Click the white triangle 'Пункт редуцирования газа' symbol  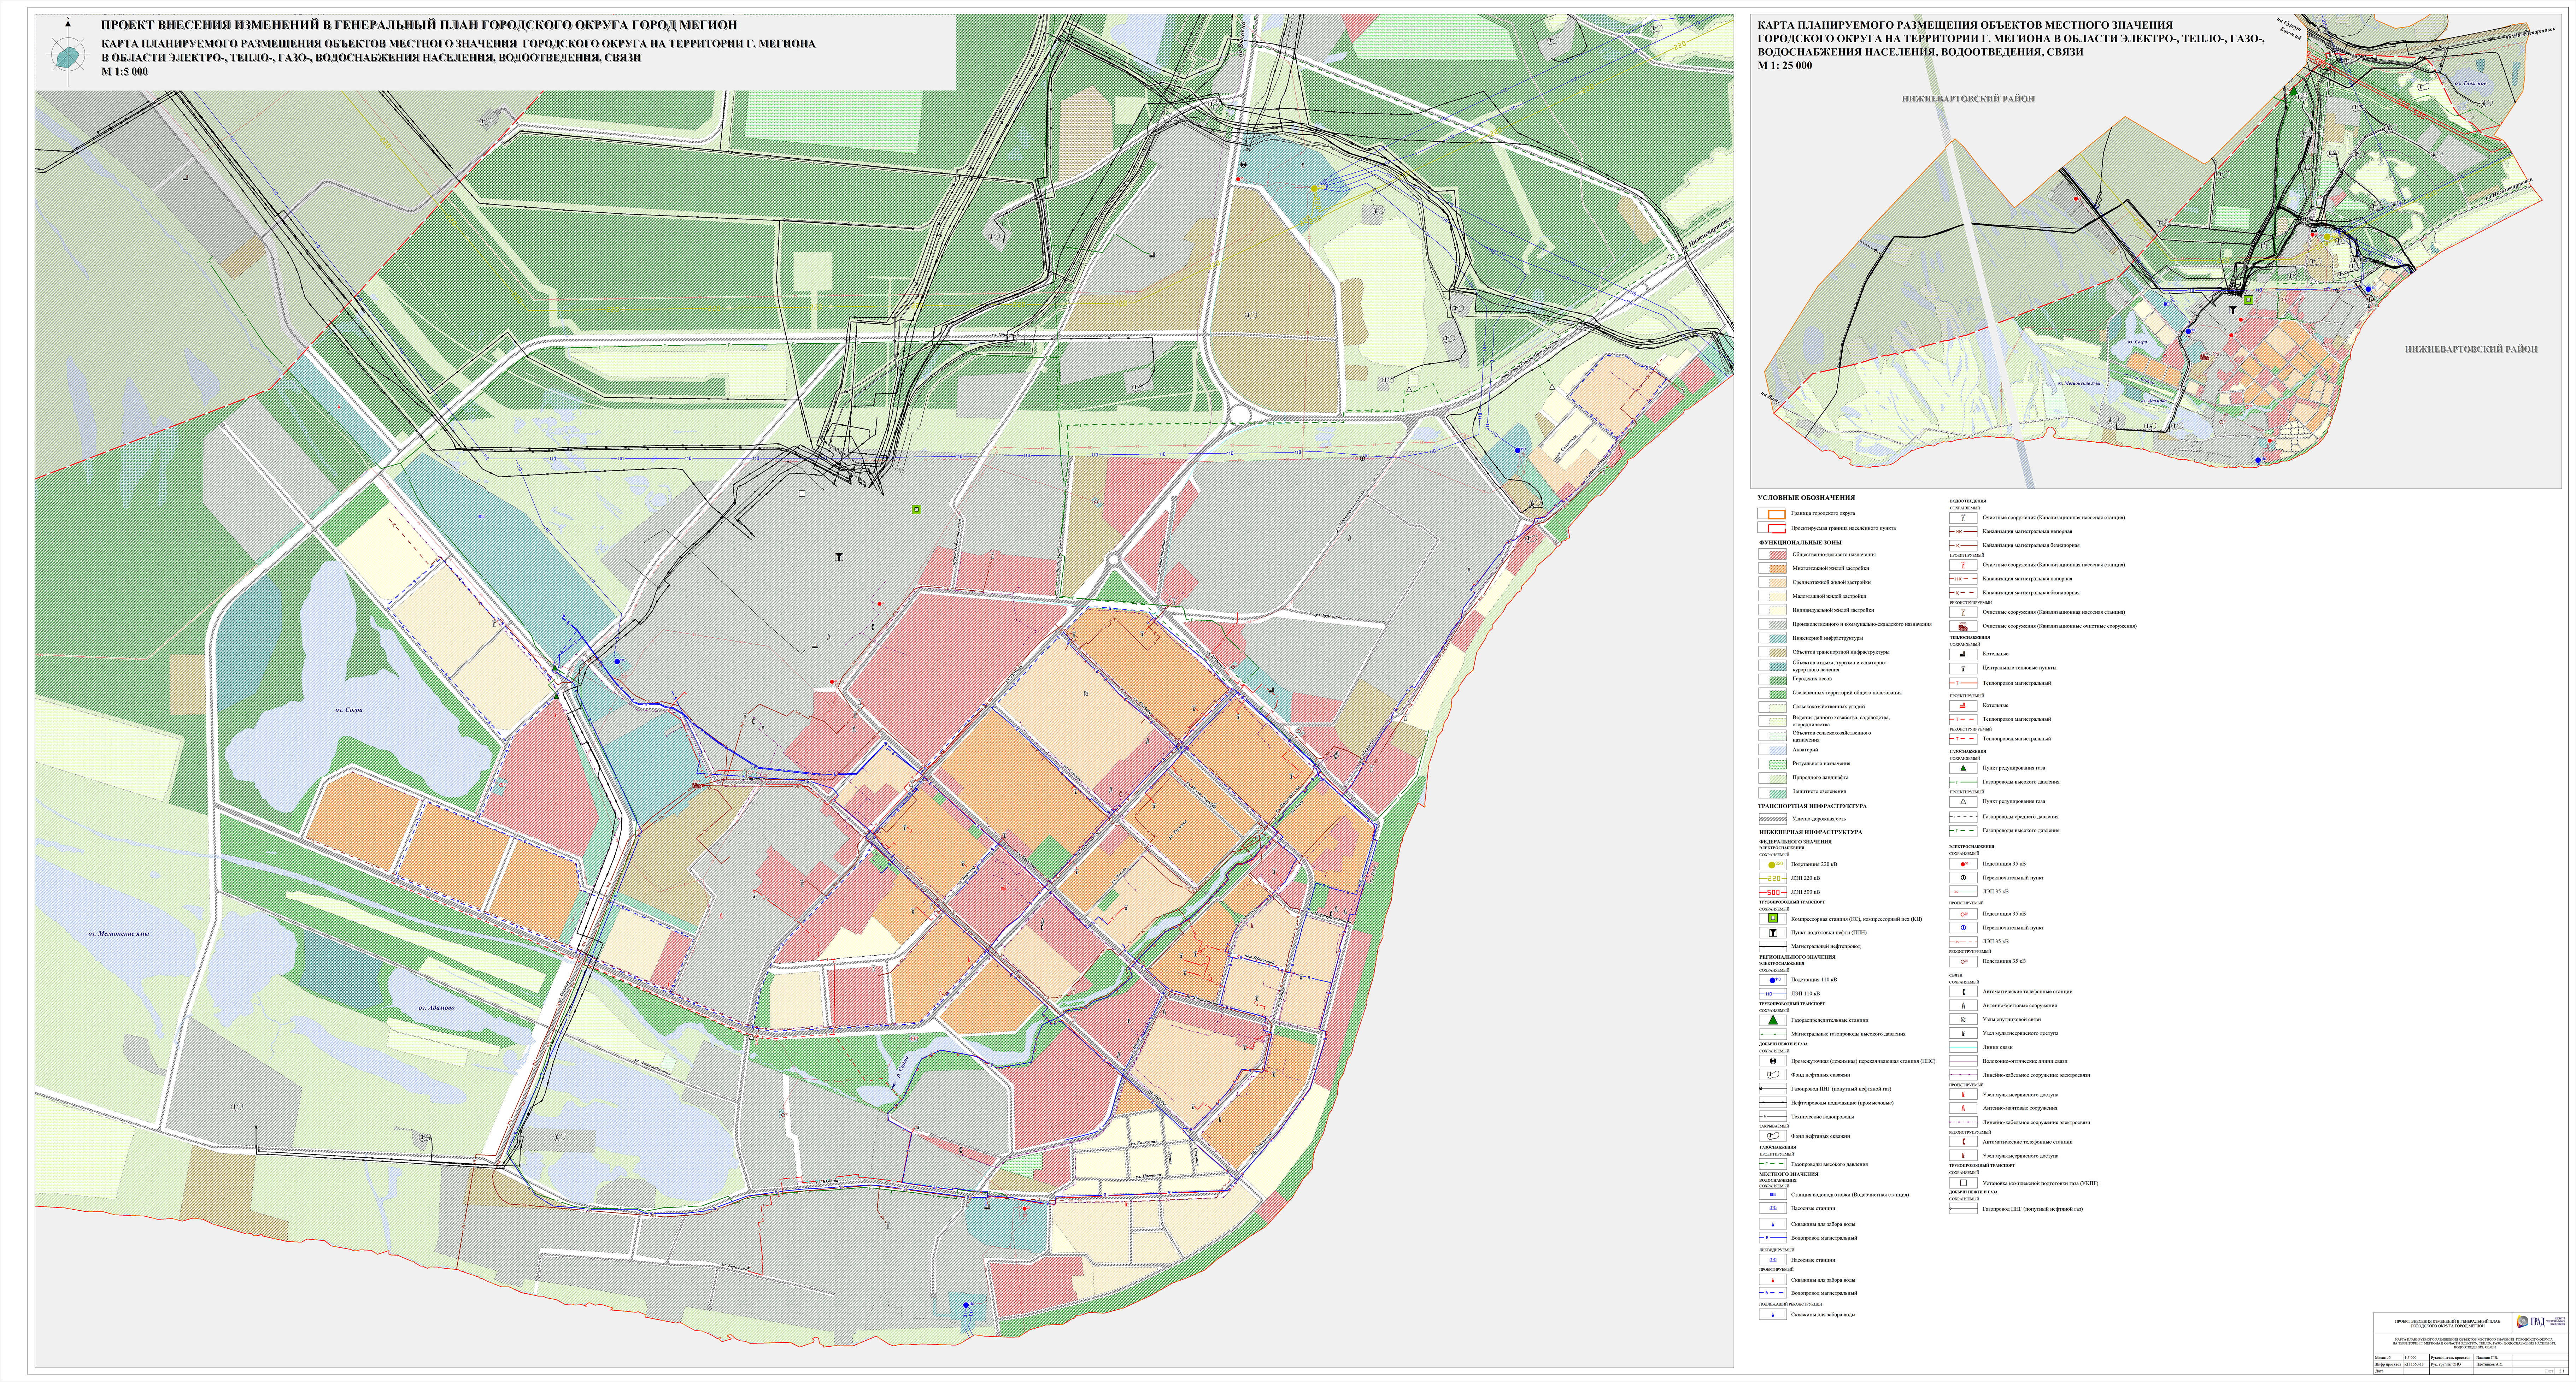(x=1963, y=802)
